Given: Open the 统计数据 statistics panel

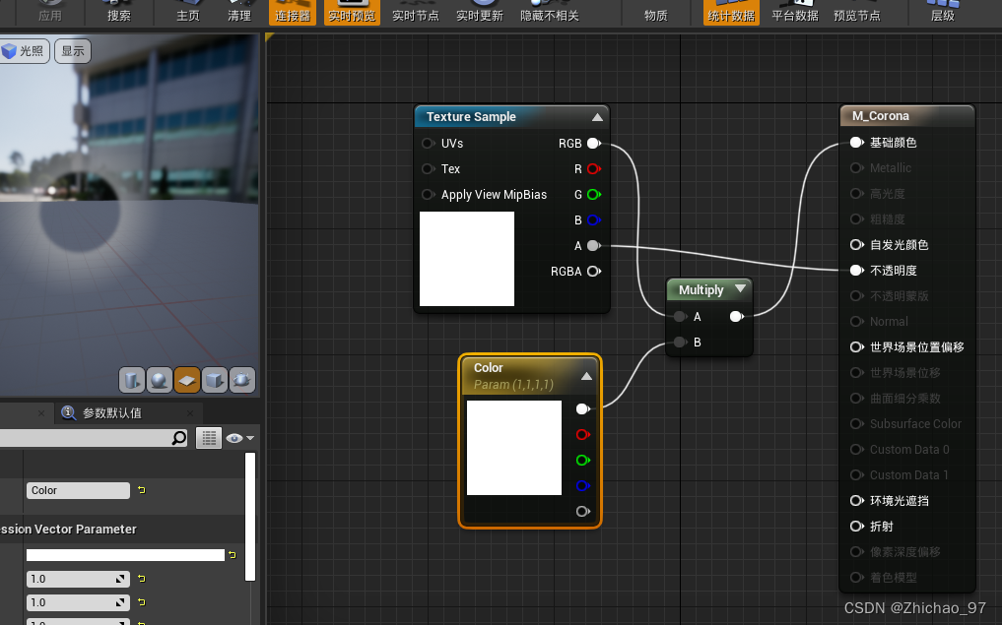Looking at the screenshot, I should [x=730, y=13].
